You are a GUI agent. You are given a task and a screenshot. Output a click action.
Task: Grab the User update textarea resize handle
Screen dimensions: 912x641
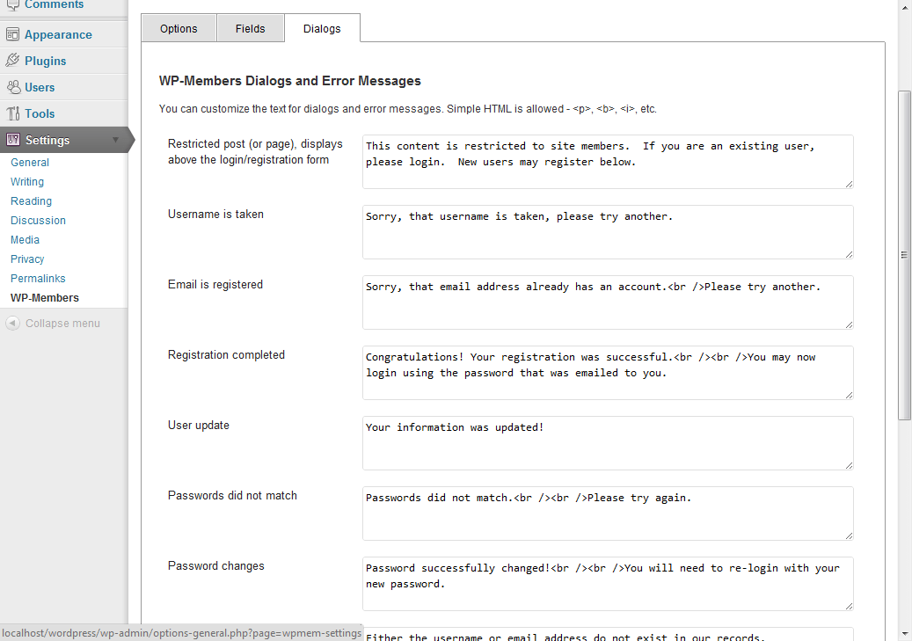click(x=850, y=466)
